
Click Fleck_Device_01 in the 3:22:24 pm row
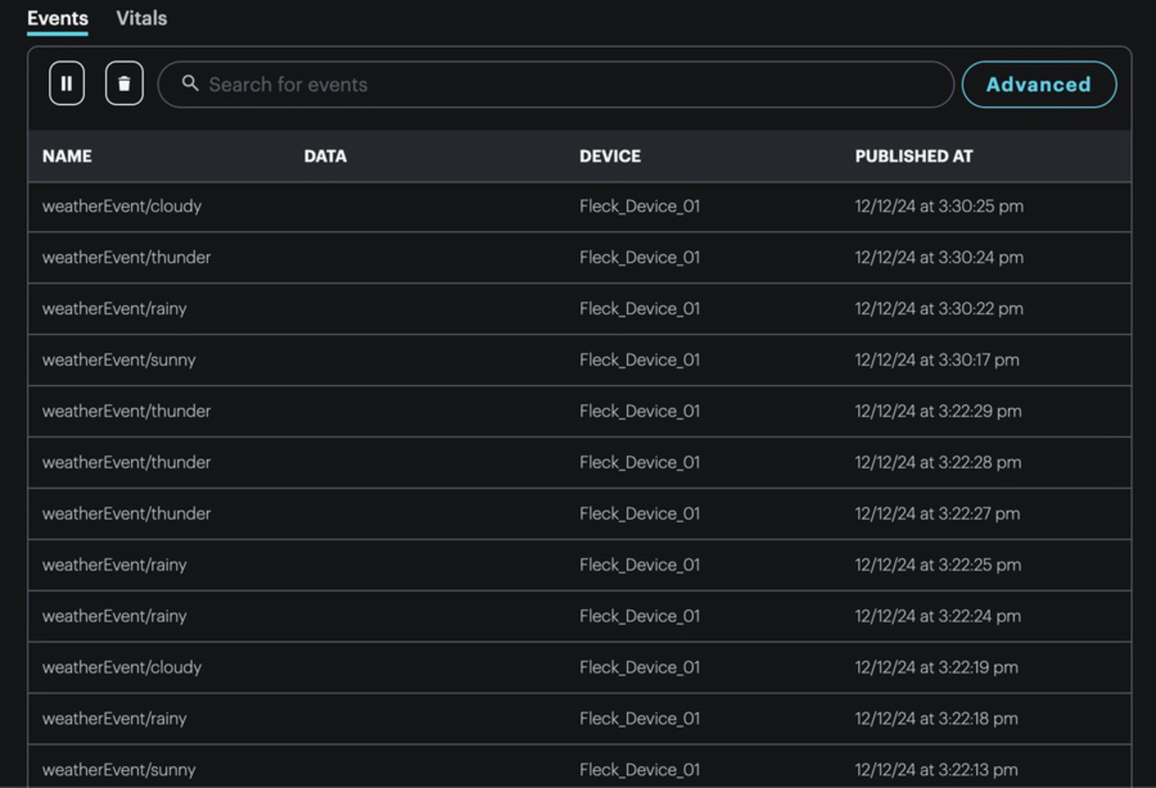[640, 616]
